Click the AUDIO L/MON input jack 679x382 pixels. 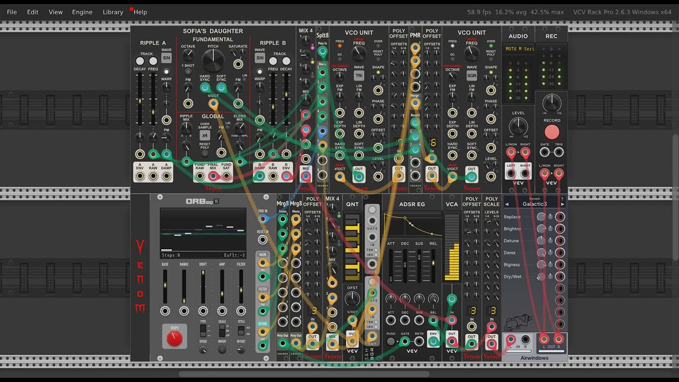pyautogui.click(x=511, y=153)
